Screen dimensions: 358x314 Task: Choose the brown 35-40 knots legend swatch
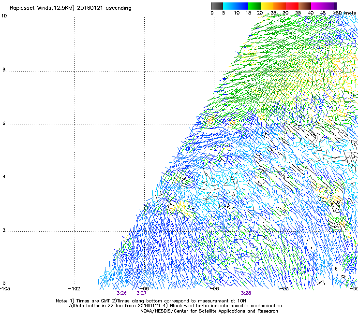click(x=305, y=6)
